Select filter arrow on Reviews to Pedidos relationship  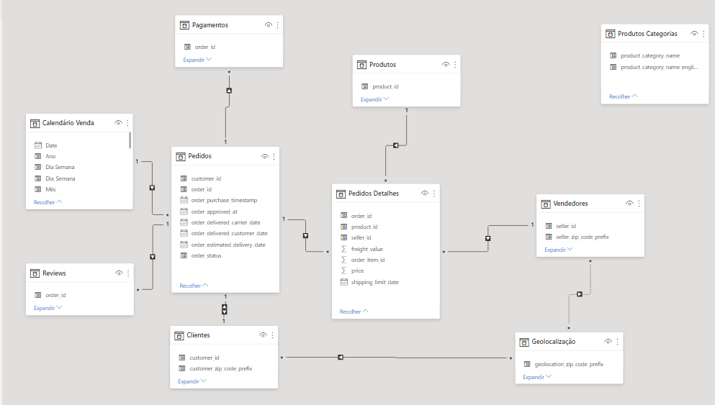[153, 257]
